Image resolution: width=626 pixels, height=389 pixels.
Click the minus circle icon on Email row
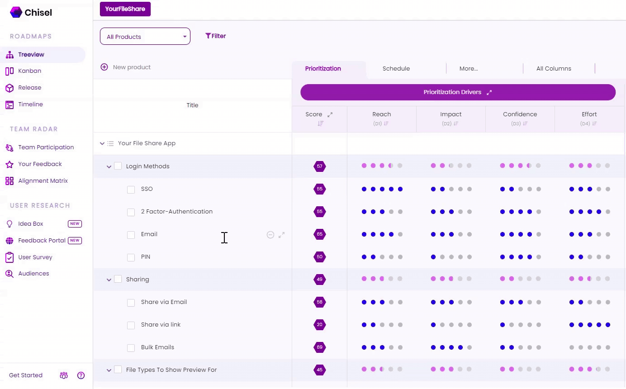(x=270, y=235)
